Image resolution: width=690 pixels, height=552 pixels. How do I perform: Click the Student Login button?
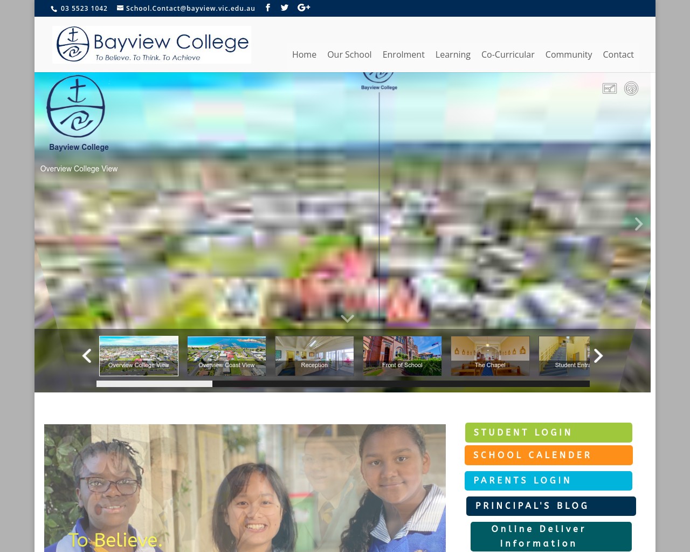pyautogui.click(x=549, y=432)
